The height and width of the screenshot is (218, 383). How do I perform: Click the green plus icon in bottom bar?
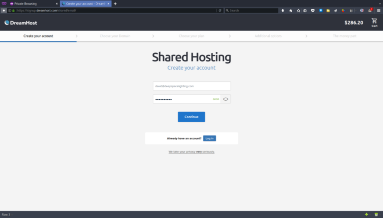coord(367,215)
